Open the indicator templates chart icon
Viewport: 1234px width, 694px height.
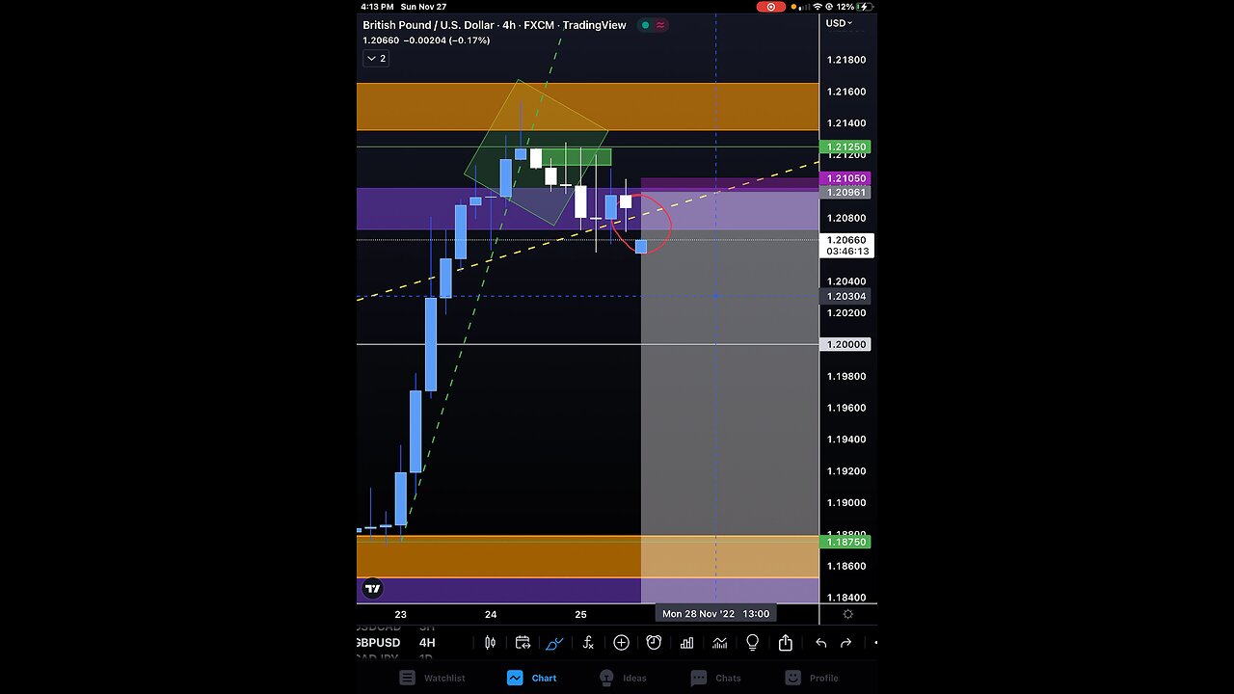[719, 643]
